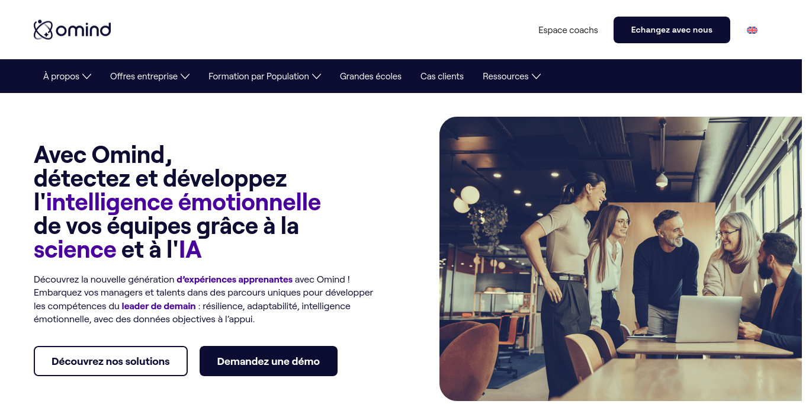Click the Omind wordmark text in header
809x404 pixels.
pos(84,30)
